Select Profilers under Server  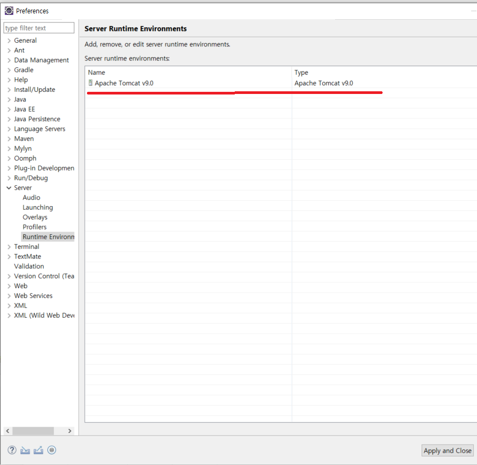click(34, 227)
